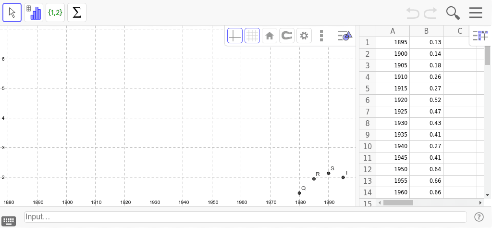Select cell containing 0.13
Viewport: 492px width, 228px height.
tap(427, 42)
